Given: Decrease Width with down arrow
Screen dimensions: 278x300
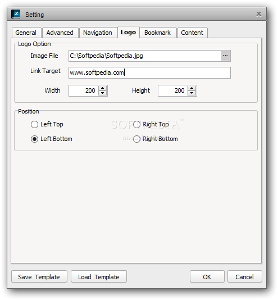Looking at the screenshot, I should (103, 93).
